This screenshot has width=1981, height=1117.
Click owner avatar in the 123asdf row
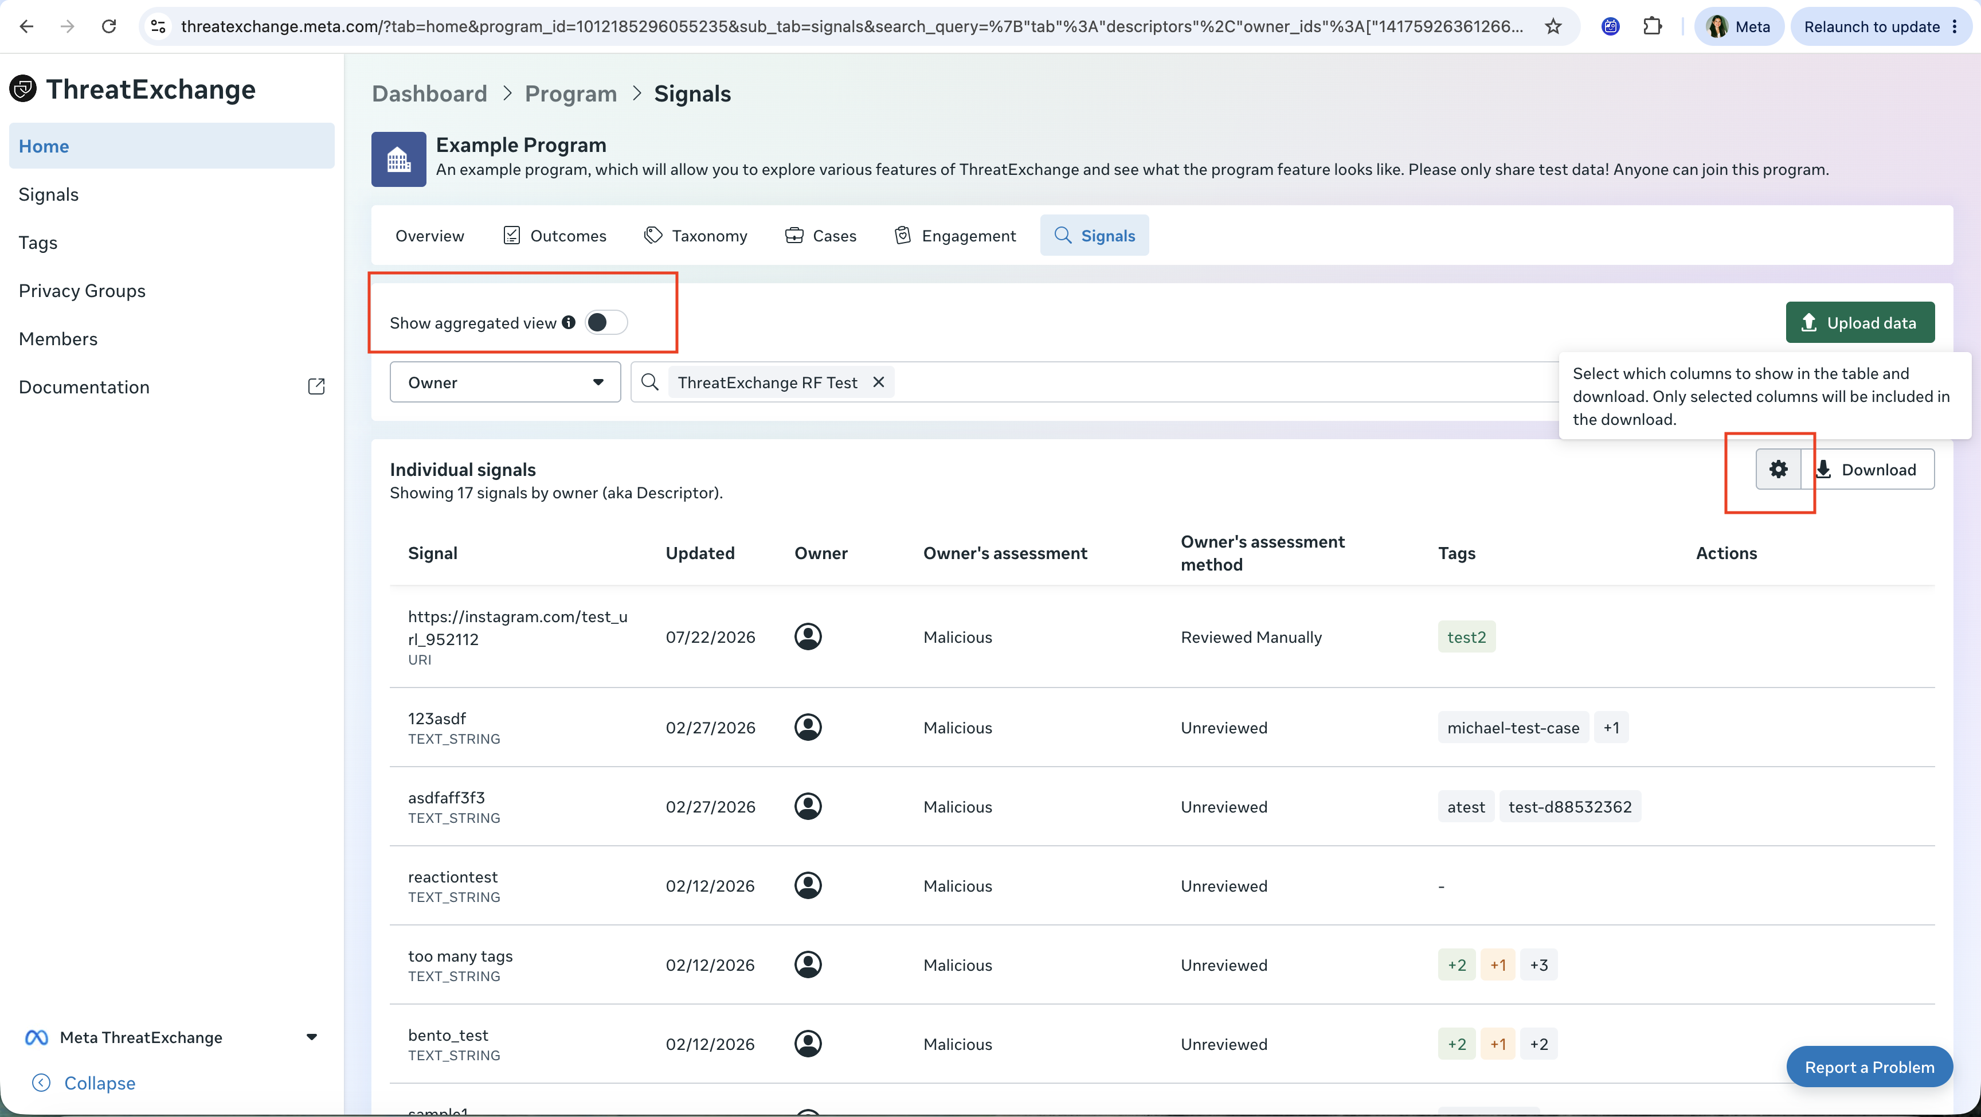tap(808, 727)
